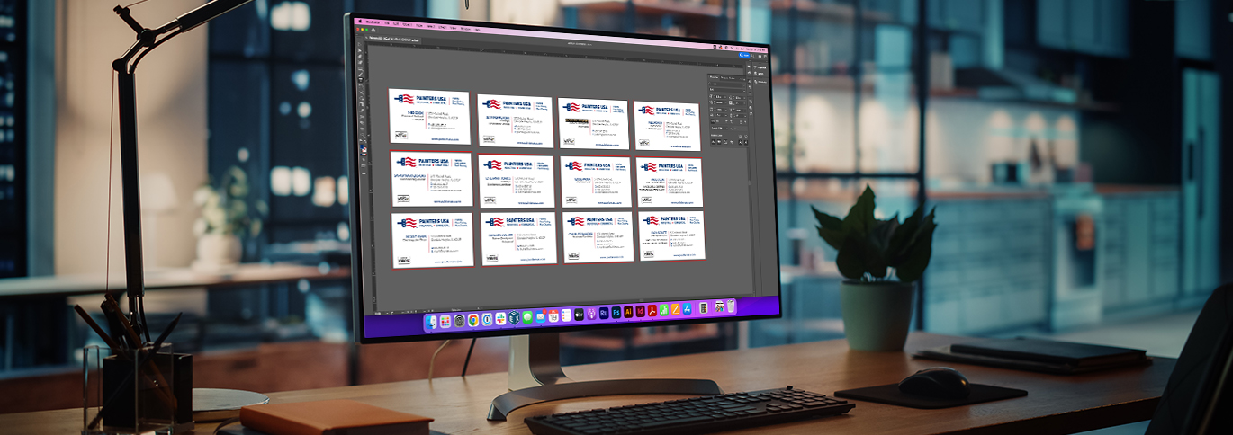Open the Help menu

(x=478, y=30)
